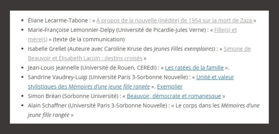279x134 pixels.
Task: Click the name Isabelle Grellet
Action: pos(47,49)
